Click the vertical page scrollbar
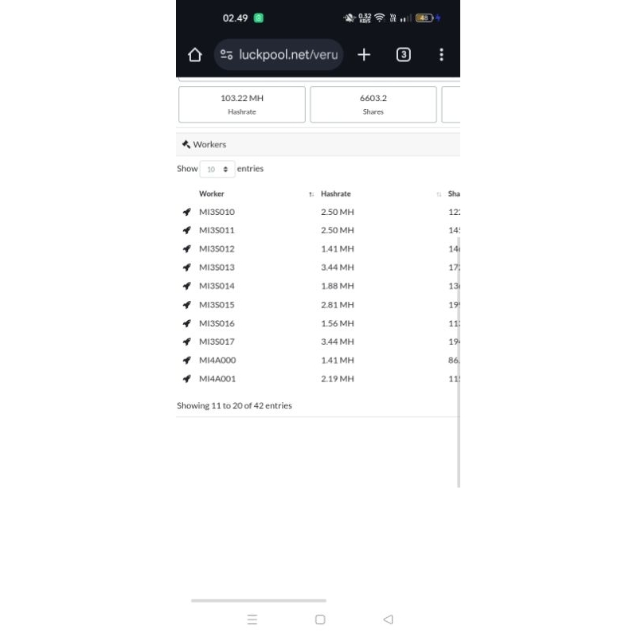 pos(459,361)
